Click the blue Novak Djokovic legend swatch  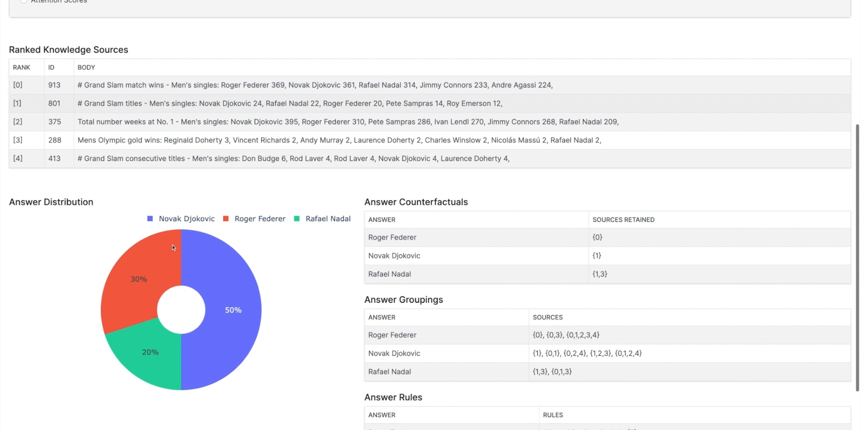[150, 219]
